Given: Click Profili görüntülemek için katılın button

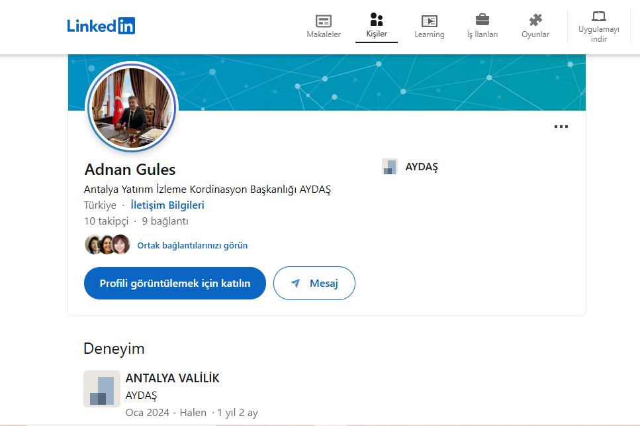Looking at the screenshot, I should [x=175, y=284].
